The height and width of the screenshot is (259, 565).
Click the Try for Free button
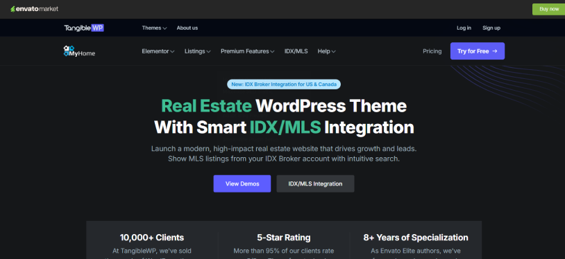click(x=477, y=51)
